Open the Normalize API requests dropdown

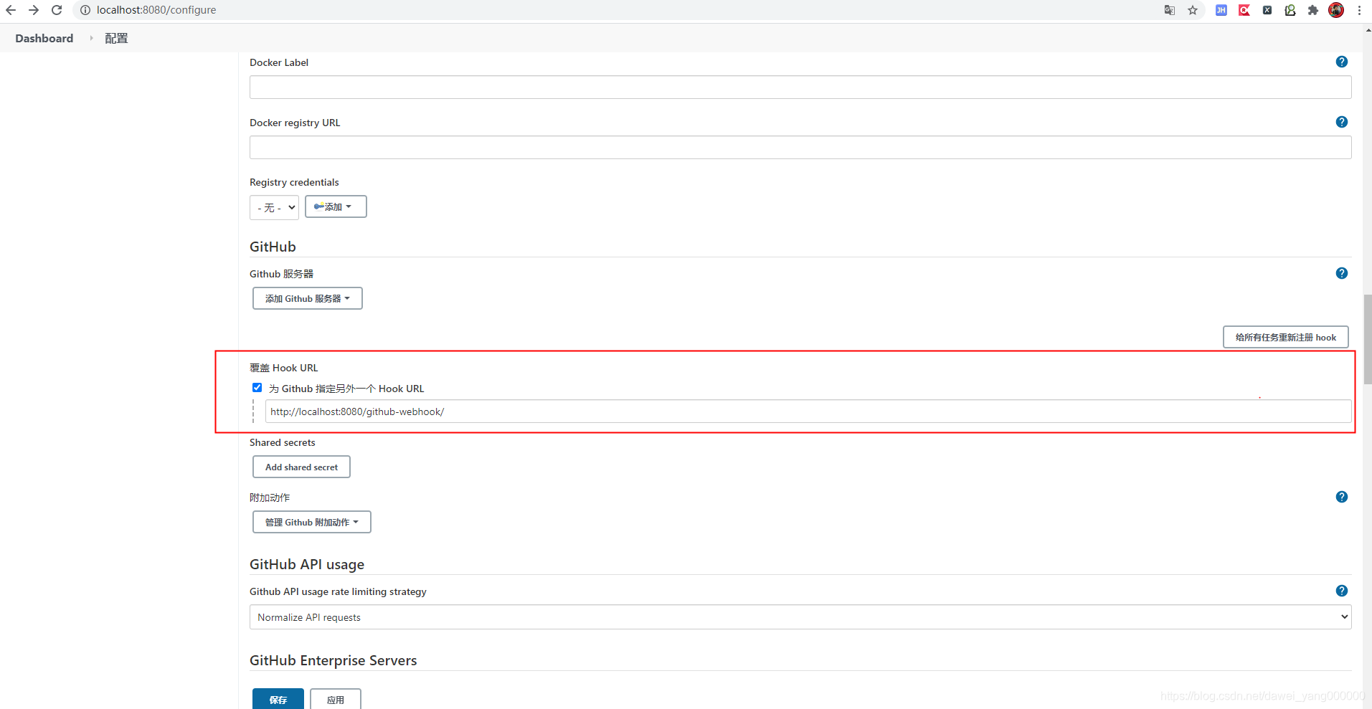click(800, 617)
